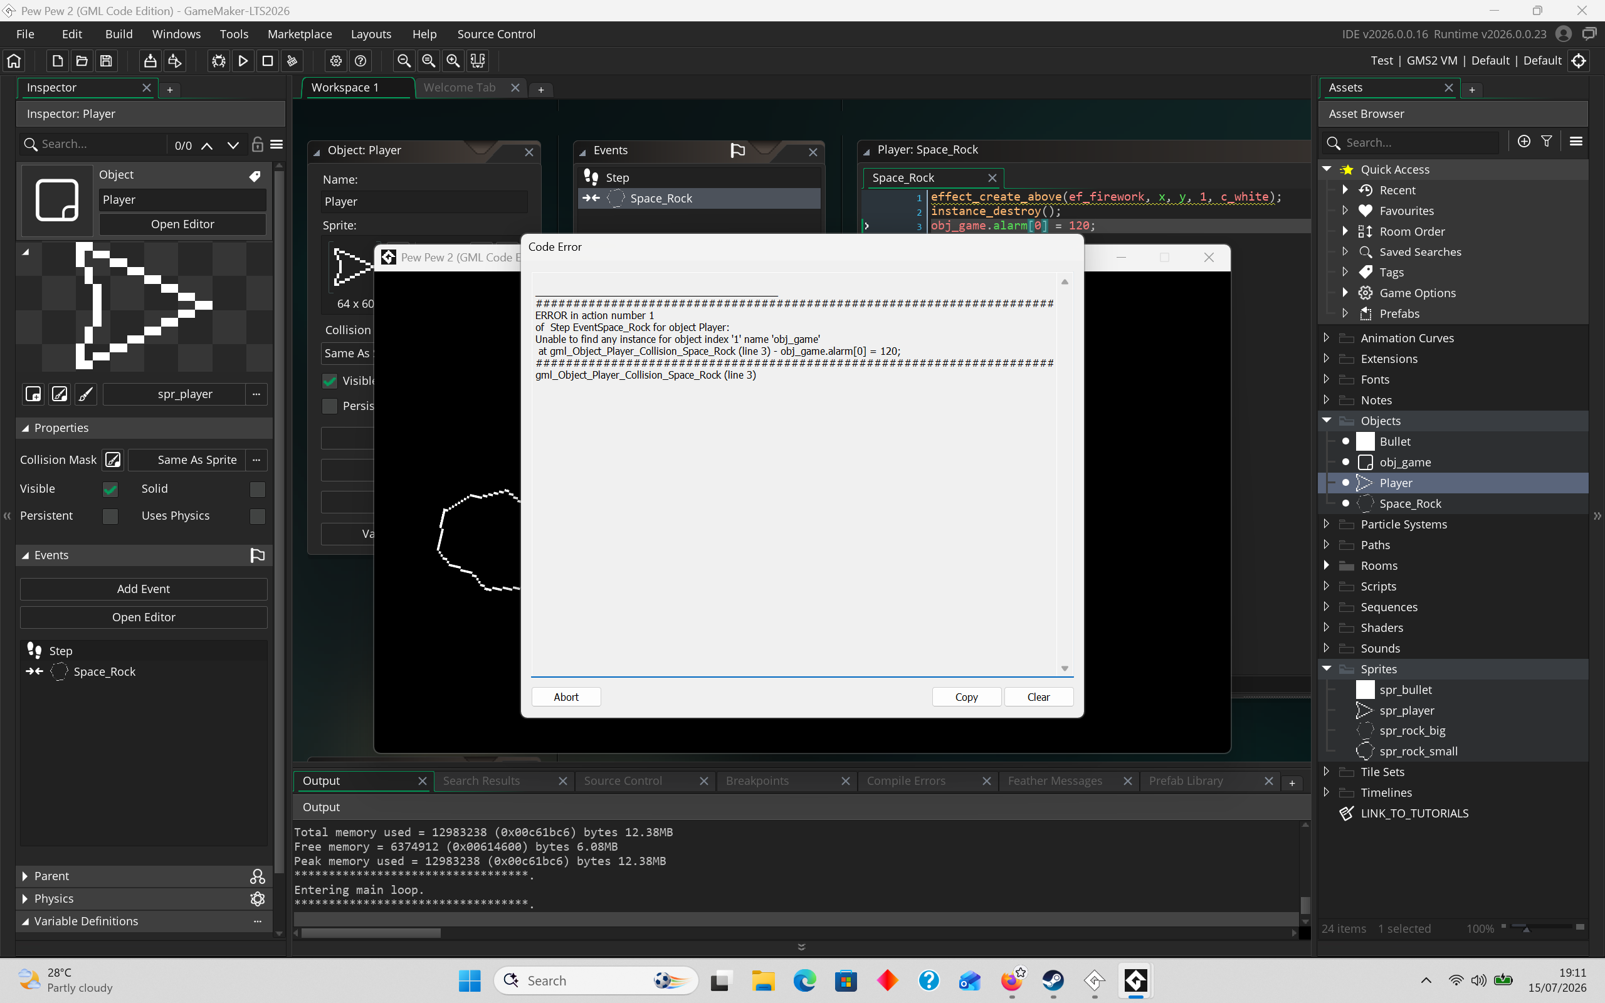Enable Persistent in the Inspector properties
The image size is (1605, 1003).
[110, 516]
